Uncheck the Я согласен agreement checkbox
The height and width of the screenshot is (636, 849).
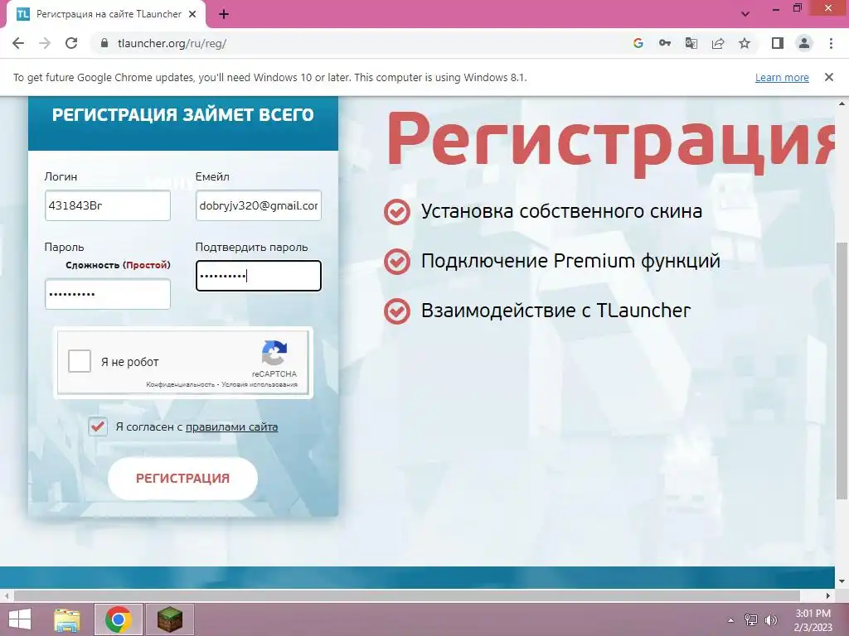click(98, 426)
